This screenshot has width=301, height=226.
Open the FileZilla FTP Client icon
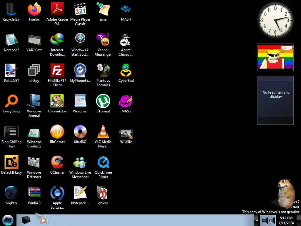click(x=57, y=75)
